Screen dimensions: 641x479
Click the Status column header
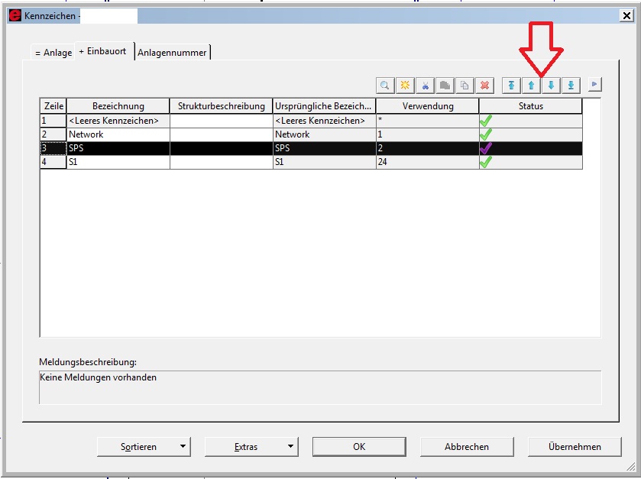pyautogui.click(x=531, y=106)
